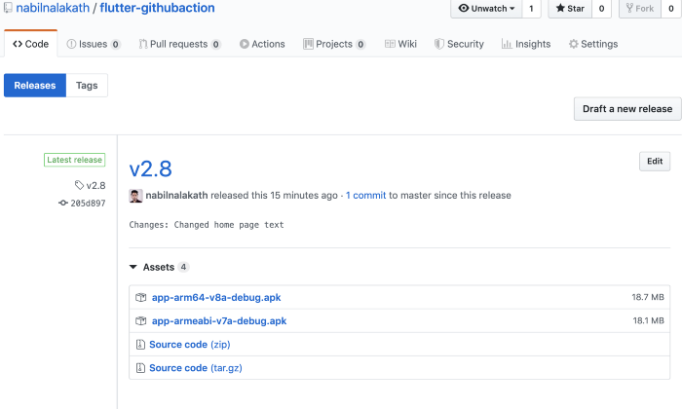
Task: Click the zip file icon beside Source code (zip)
Action: (141, 344)
